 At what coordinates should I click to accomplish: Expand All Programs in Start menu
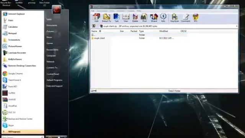23,132
